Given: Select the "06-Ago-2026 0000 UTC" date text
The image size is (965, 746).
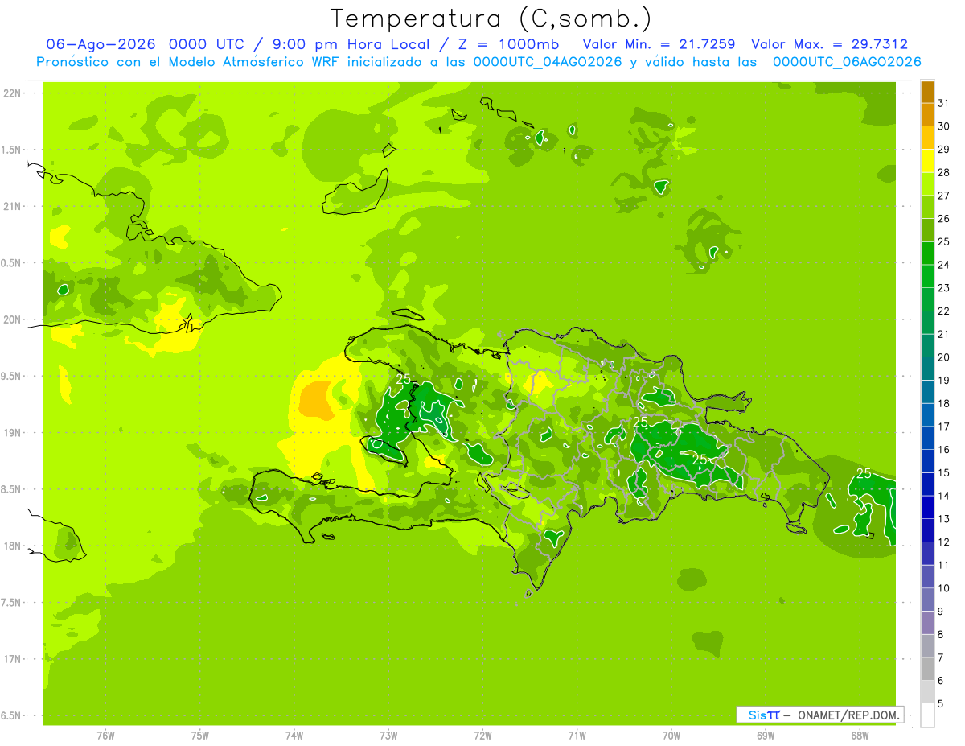Looking at the screenshot, I should click(x=146, y=44).
